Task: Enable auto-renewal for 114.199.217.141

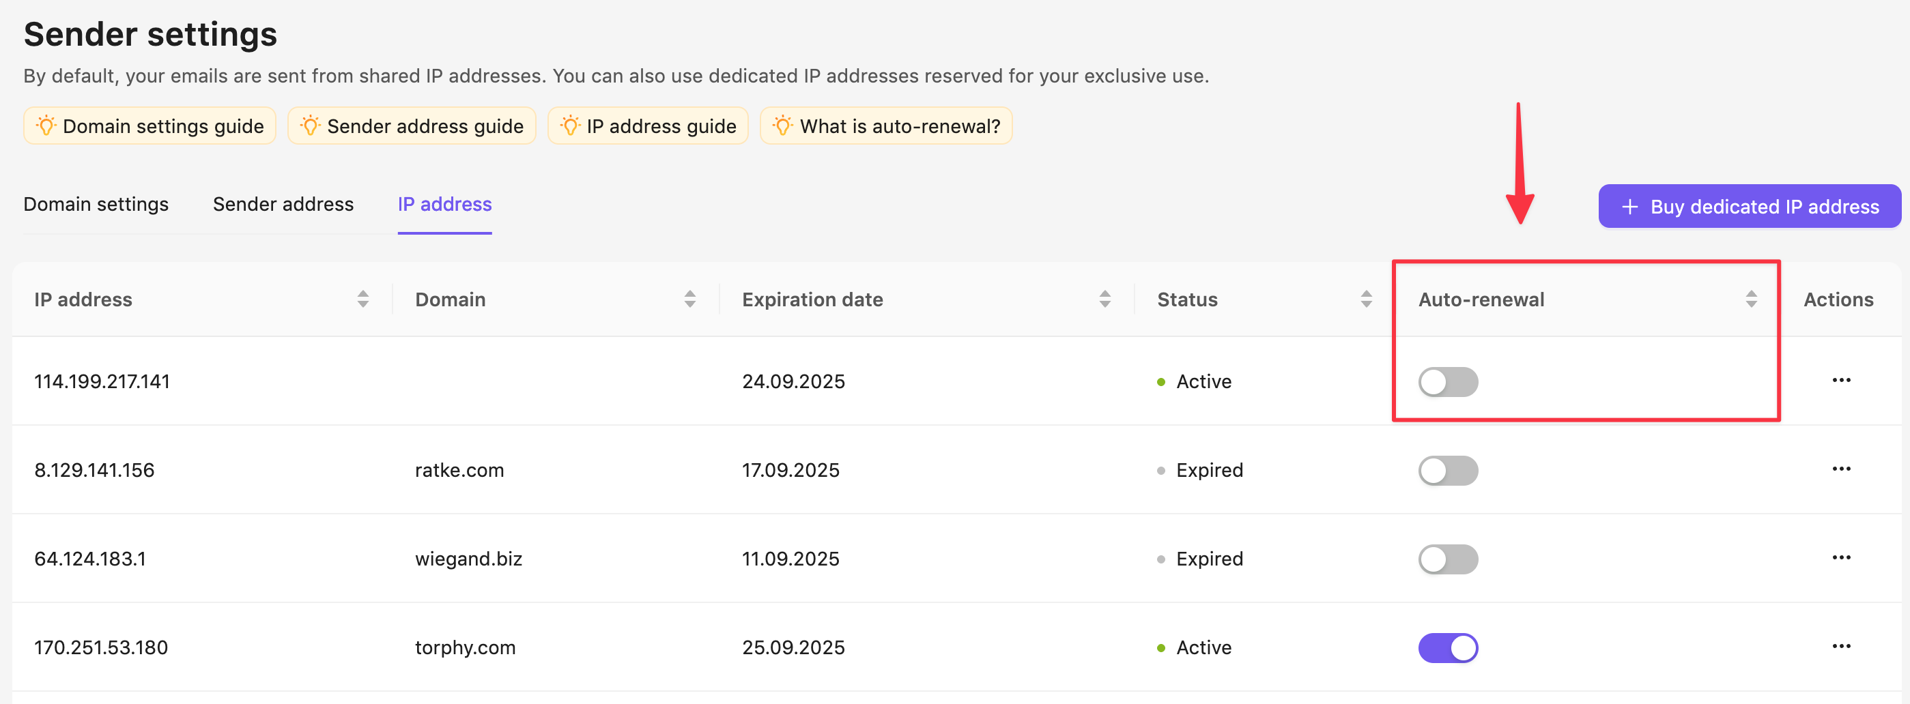Action: 1447,383
